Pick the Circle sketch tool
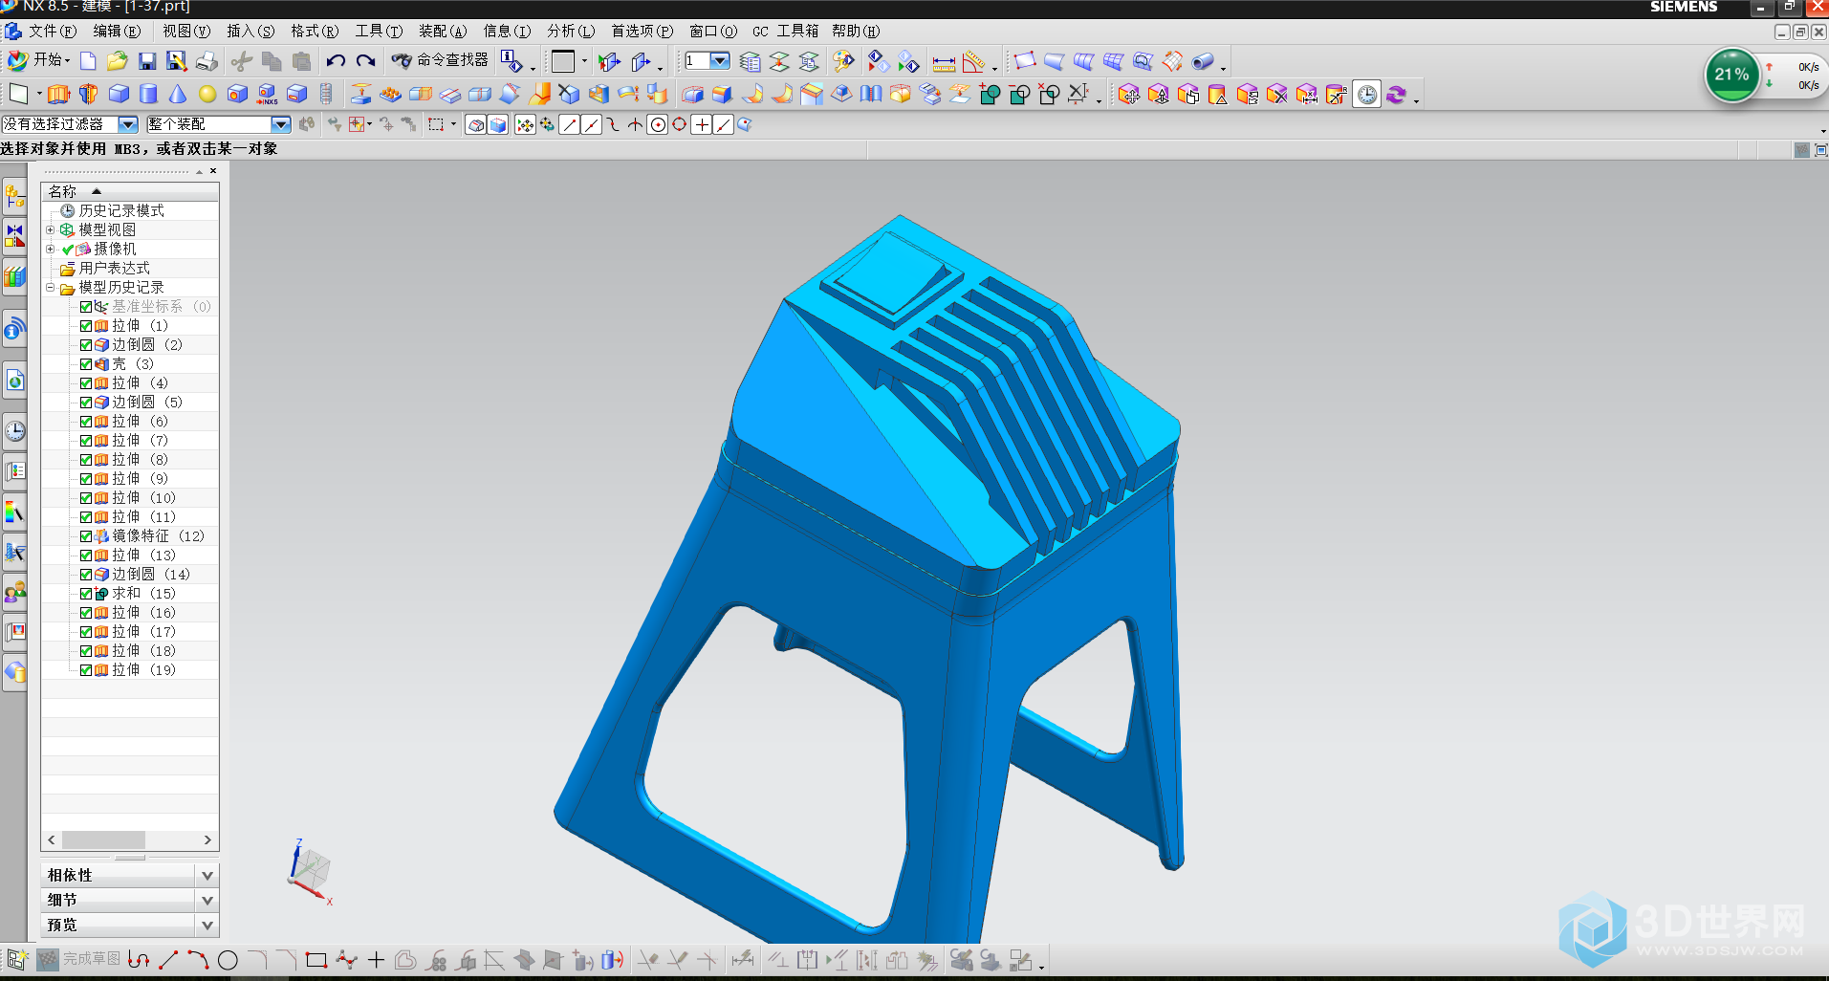This screenshot has height=981, width=1829. 228,960
